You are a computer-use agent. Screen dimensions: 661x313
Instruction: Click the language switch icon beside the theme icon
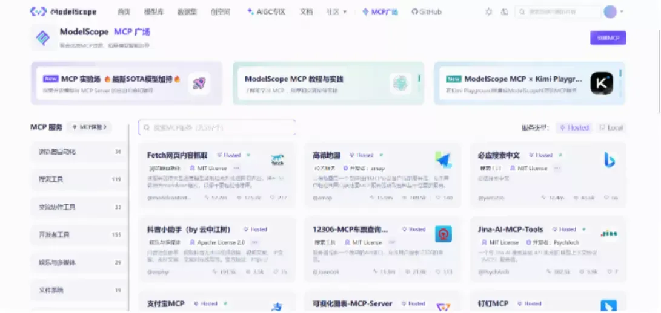point(504,11)
